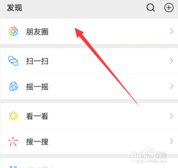Expand the 搜一搜 row chevron arrow
This screenshot has height=168, width=178.
[x=171, y=141]
